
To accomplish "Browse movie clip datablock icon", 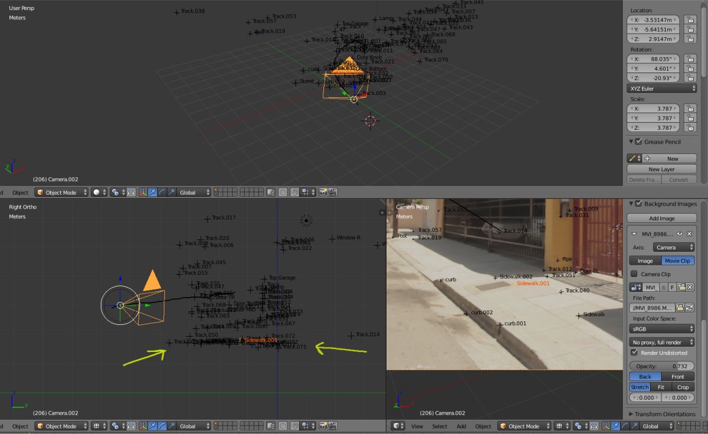I will pyautogui.click(x=635, y=287).
